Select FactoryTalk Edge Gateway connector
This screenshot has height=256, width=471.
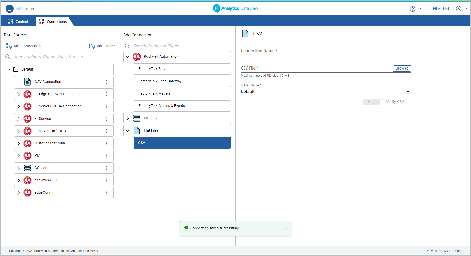[182, 81]
